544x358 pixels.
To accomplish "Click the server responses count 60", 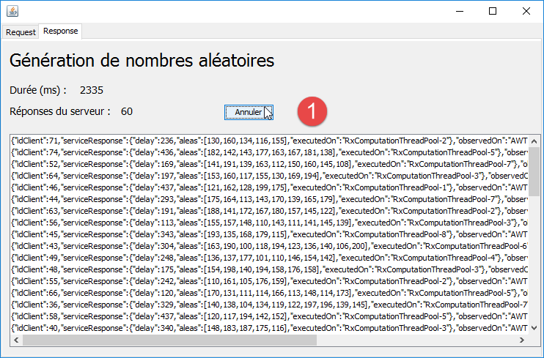I will tap(127, 111).
